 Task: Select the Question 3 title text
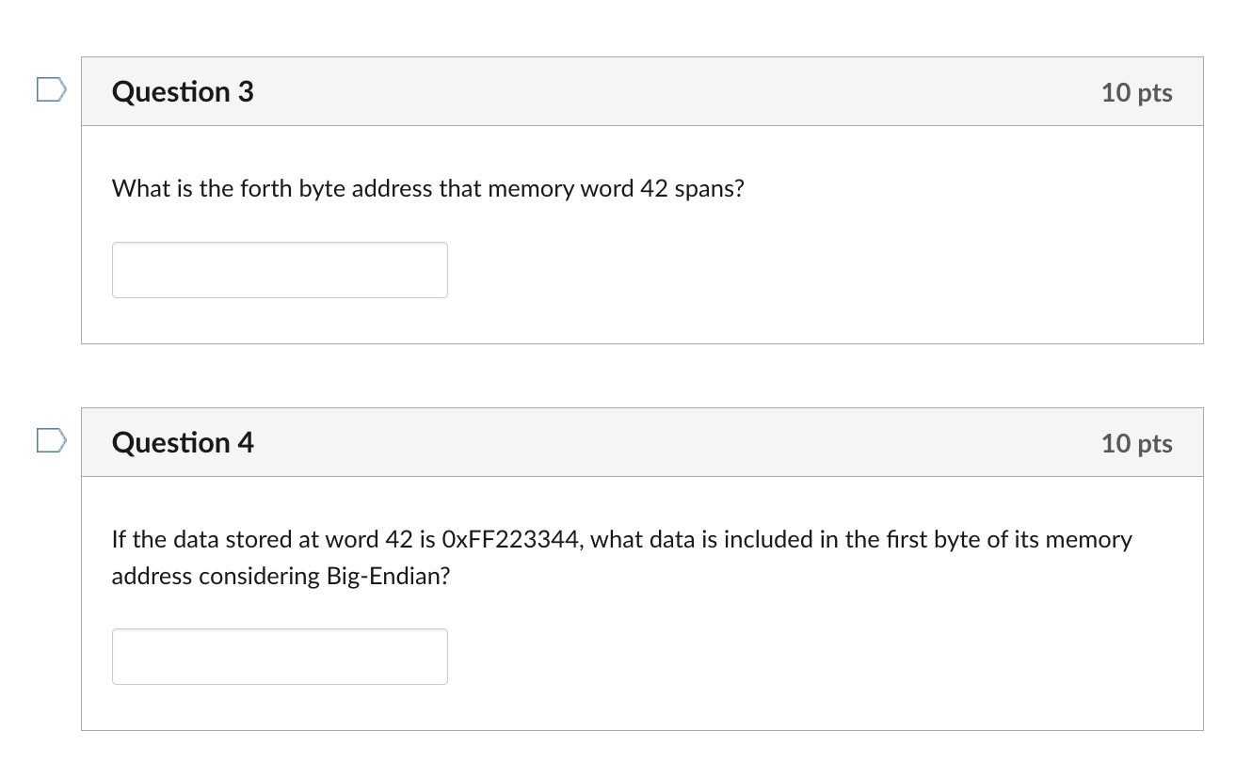(182, 91)
